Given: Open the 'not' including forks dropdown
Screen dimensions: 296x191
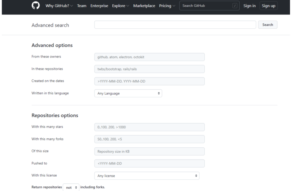Looking at the screenshot, I should click(71, 188).
